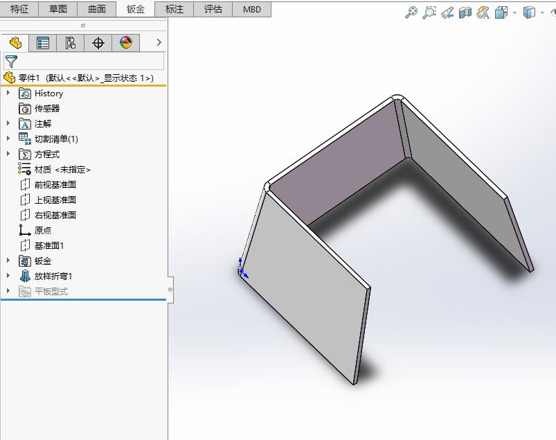
Task: Expand the 切割清单(1) node
Action: point(8,139)
